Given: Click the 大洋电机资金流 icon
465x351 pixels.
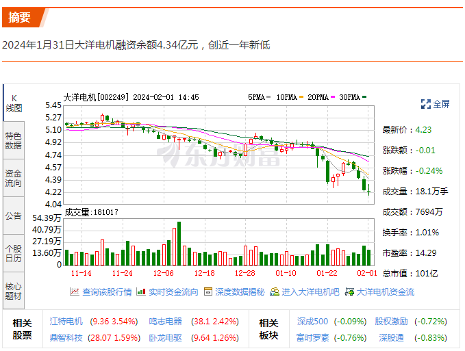Looking at the screenshot, I should click(x=349, y=291).
